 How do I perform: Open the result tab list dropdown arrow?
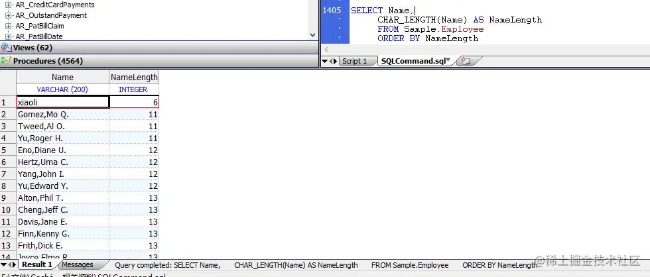click(x=3, y=264)
